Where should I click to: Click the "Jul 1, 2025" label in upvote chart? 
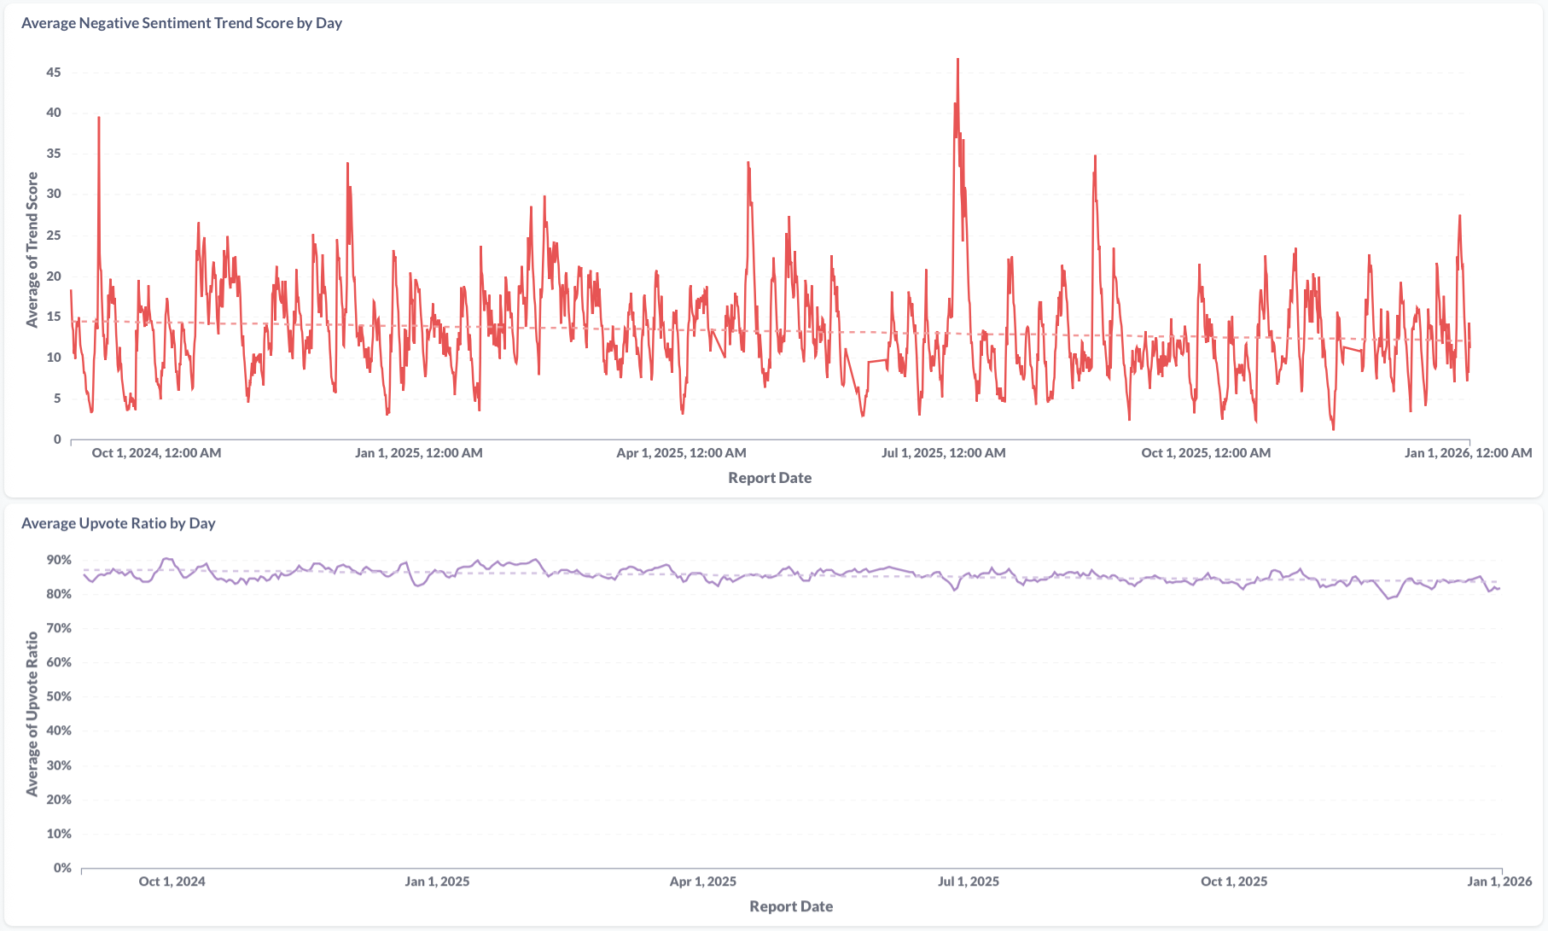(x=968, y=882)
